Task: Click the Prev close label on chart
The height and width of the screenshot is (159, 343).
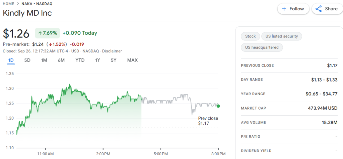Action: click(208, 119)
